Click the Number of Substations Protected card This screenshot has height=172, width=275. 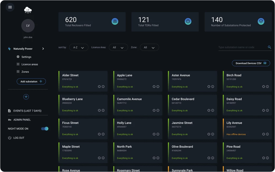pyautogui.click(x=238, y=22)
